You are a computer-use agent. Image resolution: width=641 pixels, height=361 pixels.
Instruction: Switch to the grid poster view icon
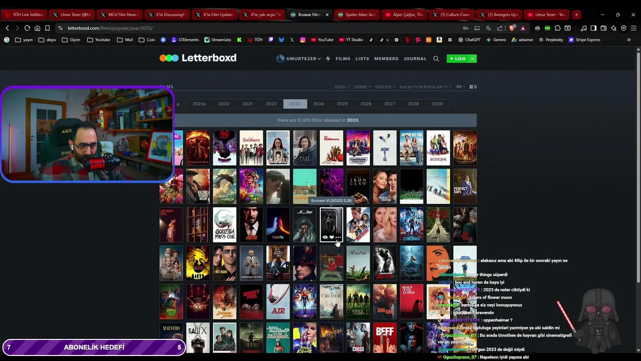click(x=471, y=87)
